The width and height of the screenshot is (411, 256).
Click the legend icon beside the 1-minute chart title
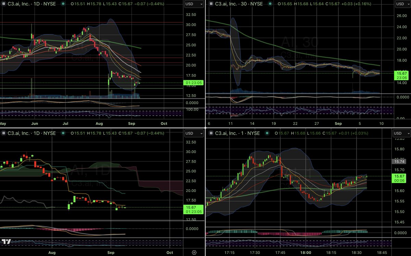210,133
